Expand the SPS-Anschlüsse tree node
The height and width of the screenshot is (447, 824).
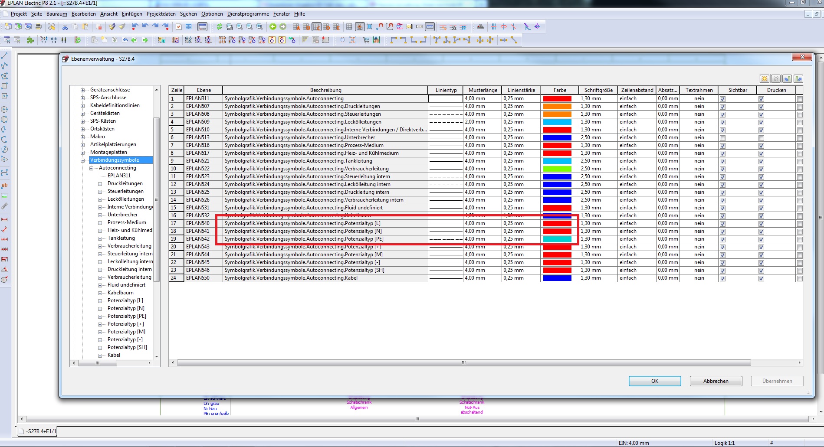(82, 98)
